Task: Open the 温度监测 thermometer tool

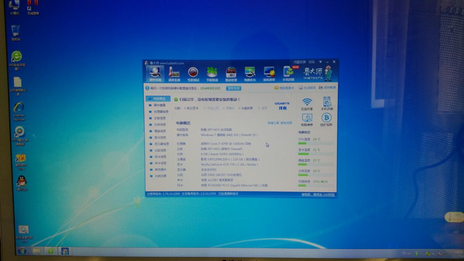Action: pos(174,74)
